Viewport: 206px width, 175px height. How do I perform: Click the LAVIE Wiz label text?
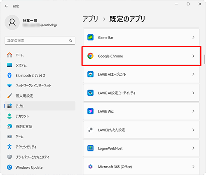tap(106, 111)
